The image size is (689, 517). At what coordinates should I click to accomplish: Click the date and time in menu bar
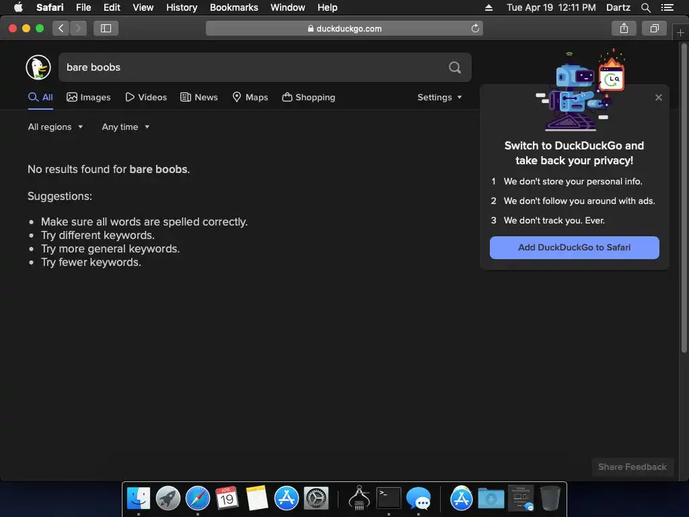point(551,7)
